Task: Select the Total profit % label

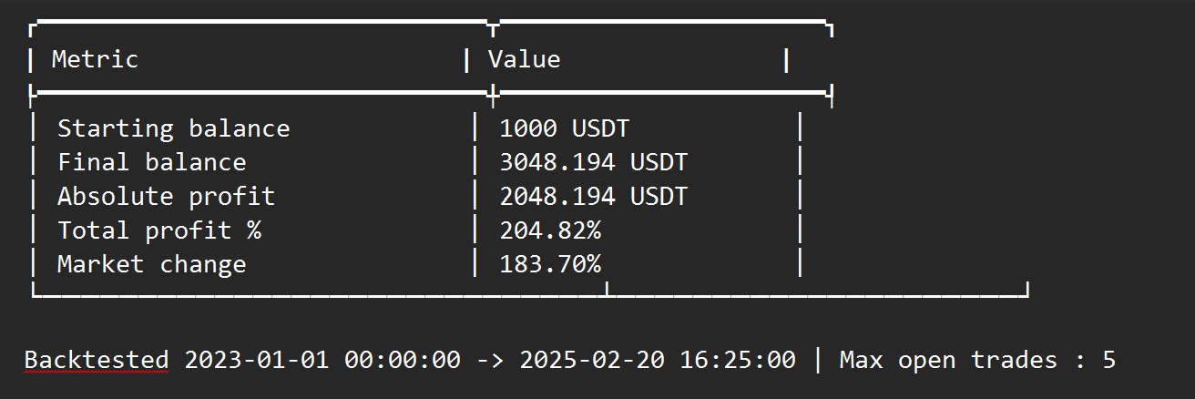Action: 158,230
